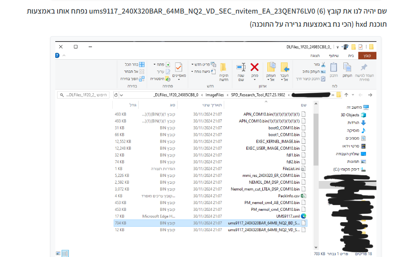Open the New item (פריט חדש) dropdown
Screen dimensions: 419x257
204,65
